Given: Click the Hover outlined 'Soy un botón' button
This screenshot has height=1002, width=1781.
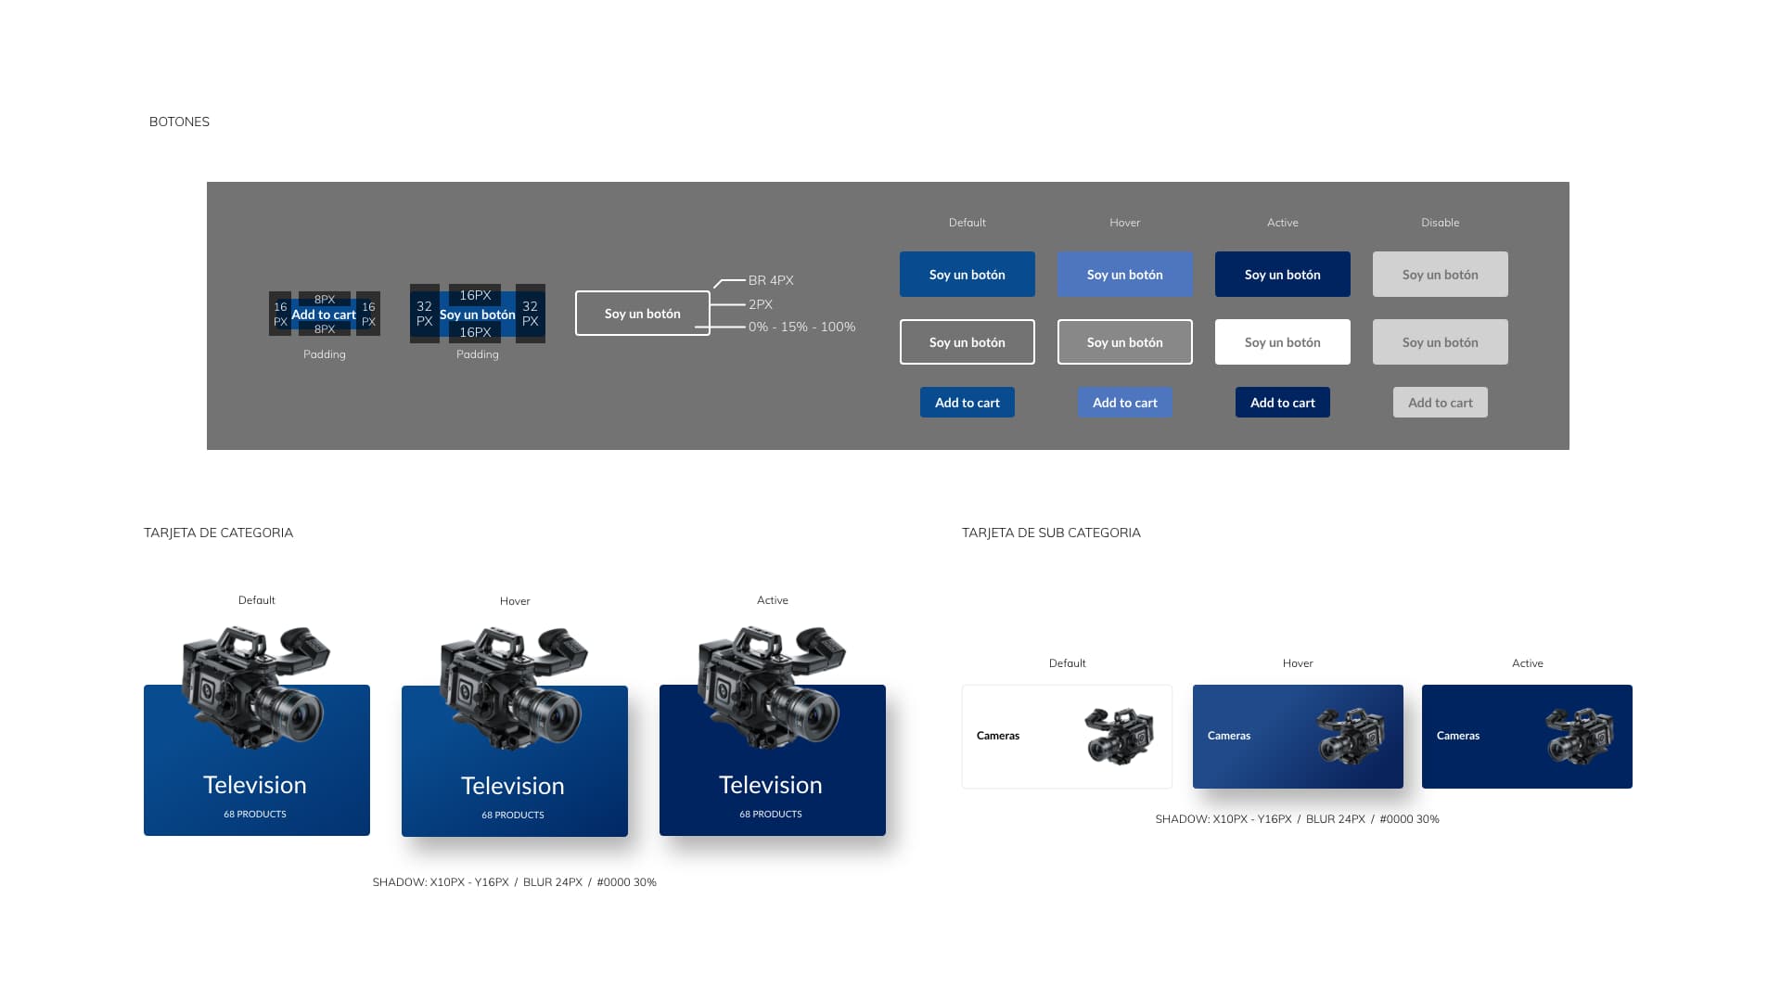Looking at the screenshot, I should pyautogui.click(x=1124, y=342).
